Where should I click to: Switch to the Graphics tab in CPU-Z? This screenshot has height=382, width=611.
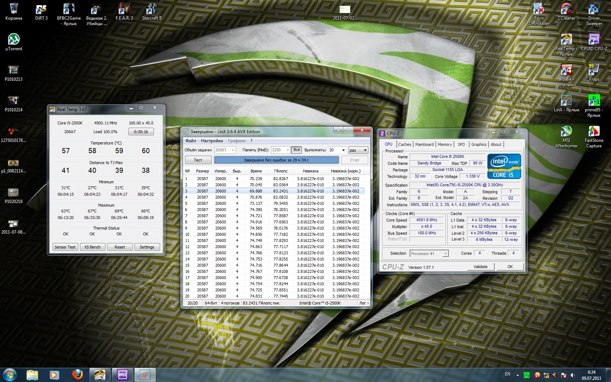pyautogui.click(x=479, y=144)
